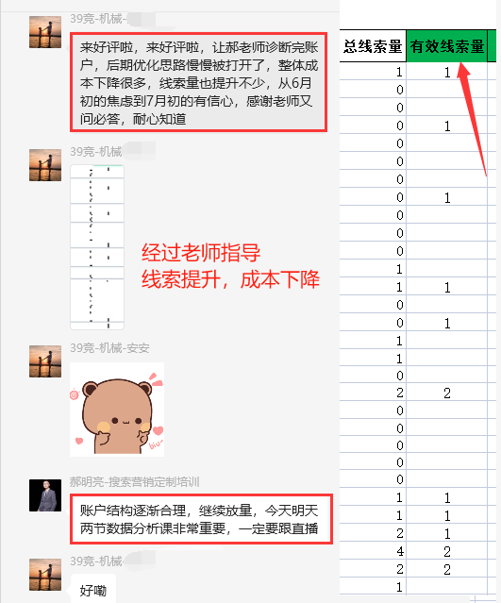Viewport: 501px width, 603px height.
Task: Select the 总线索量 column header
Action: [373, 46]
